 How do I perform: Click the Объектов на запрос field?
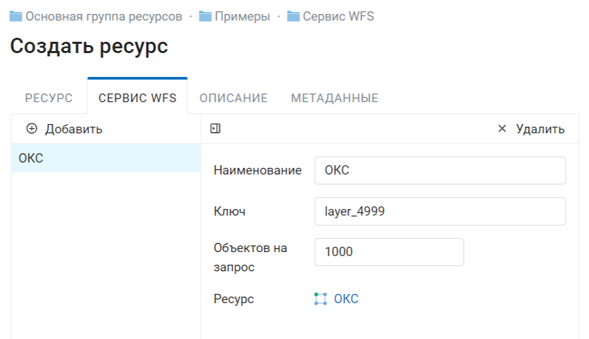pyautogui.click(x=389, y=251)
